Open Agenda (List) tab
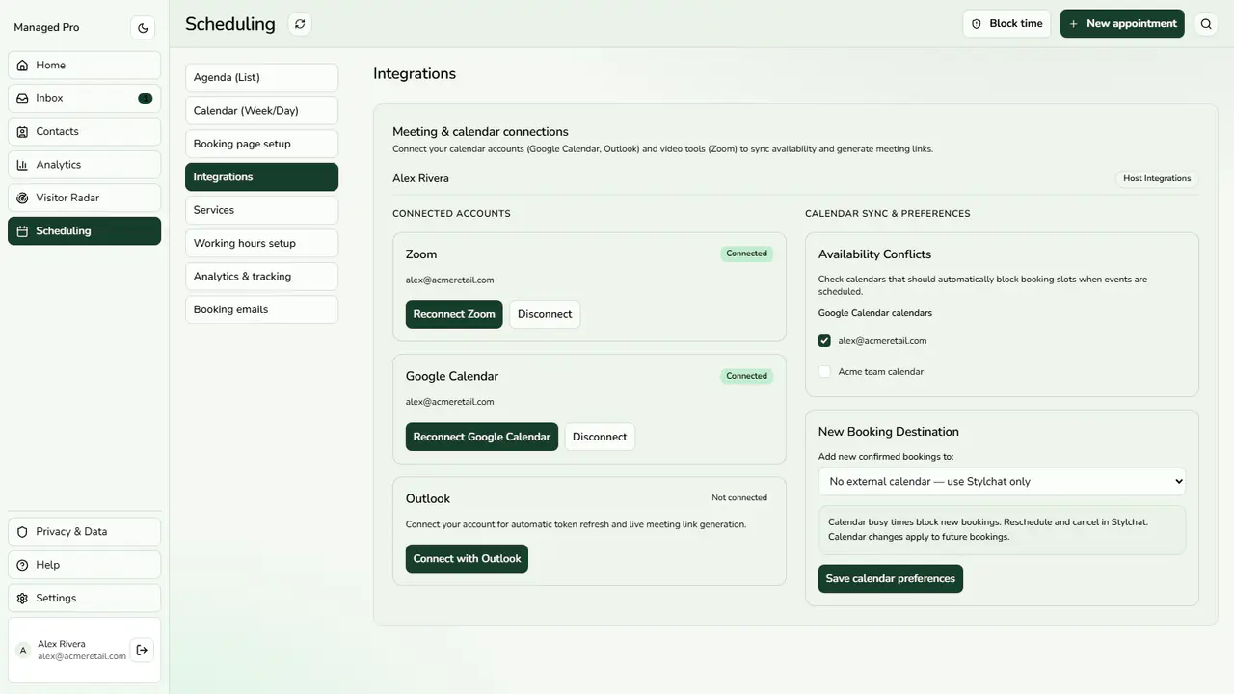 coord(261,77)
